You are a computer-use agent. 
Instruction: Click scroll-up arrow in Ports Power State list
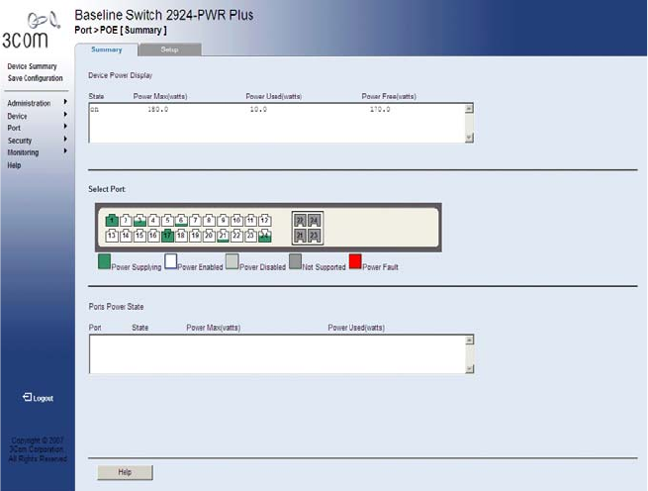click(x=470, y=341)
